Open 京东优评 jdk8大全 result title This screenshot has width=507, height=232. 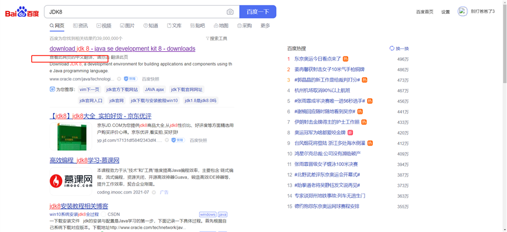pos(100,116)
